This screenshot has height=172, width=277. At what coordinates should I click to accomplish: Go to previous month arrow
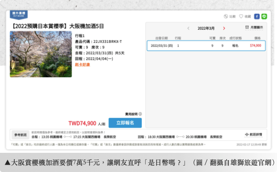tap(188, 28)
